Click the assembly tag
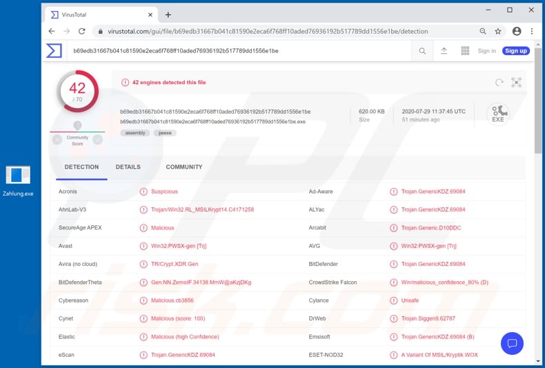The height and width of the screenshot is (368, 545). coord(135,133)
